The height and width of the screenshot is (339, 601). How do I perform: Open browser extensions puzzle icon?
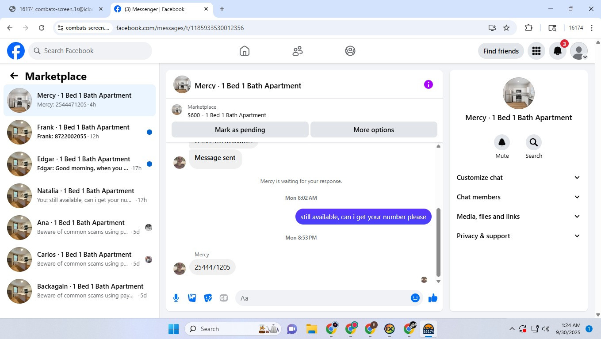[x=528, y=28]
